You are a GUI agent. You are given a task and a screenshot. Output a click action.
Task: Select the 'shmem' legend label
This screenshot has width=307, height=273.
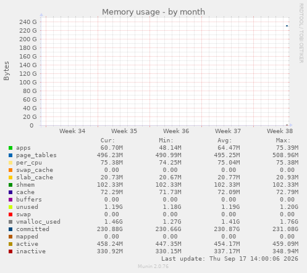point(25,185)
